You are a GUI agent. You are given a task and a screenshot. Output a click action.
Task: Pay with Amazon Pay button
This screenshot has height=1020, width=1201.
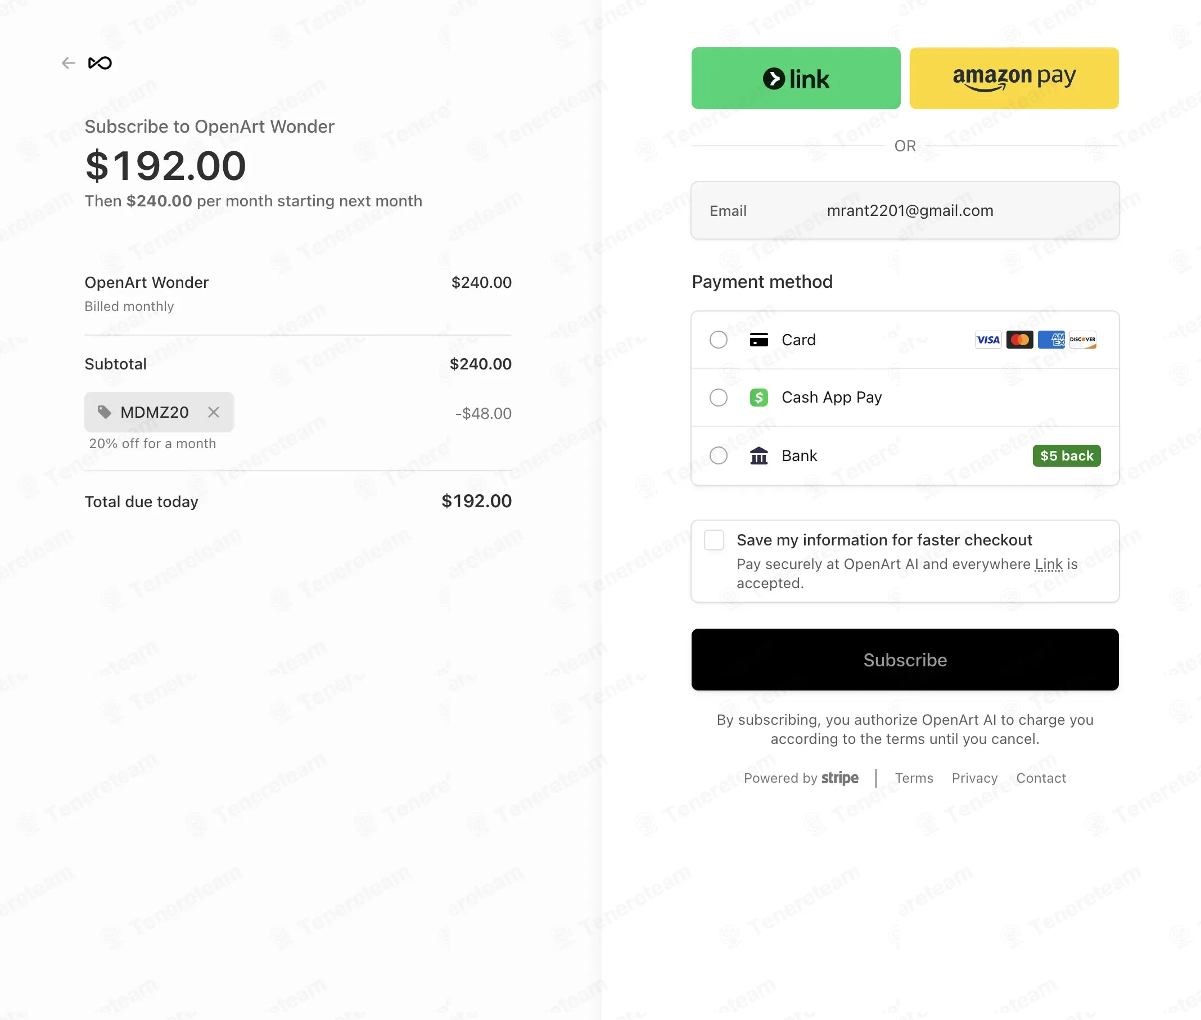tap(1014, 79)
